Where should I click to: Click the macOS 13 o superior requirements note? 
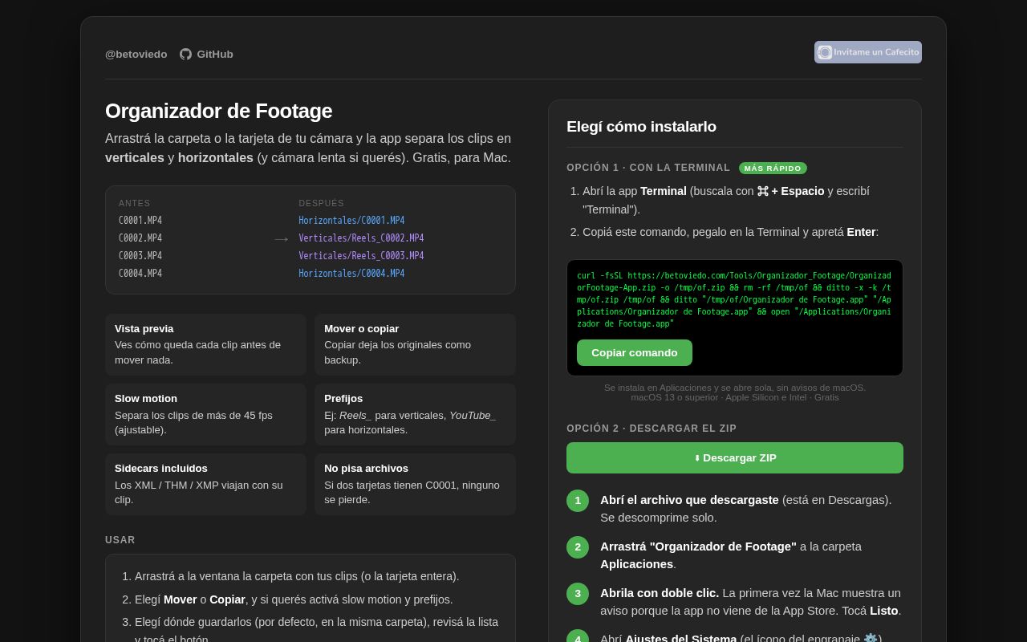pos(735,397)
